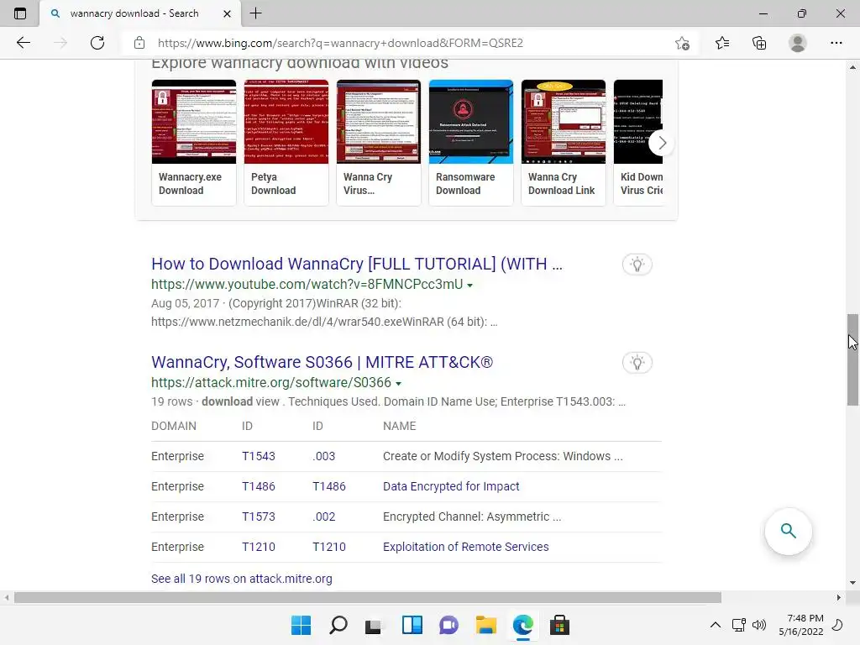Open Wannacry.exe Download video thumbnail

click(x=194, y=122)
